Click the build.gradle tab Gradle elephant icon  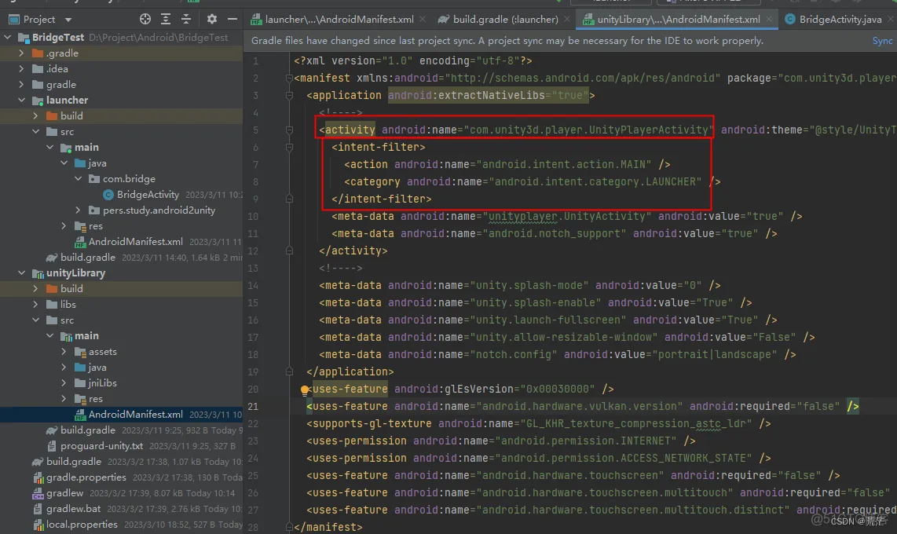click(x=443, y=20)
